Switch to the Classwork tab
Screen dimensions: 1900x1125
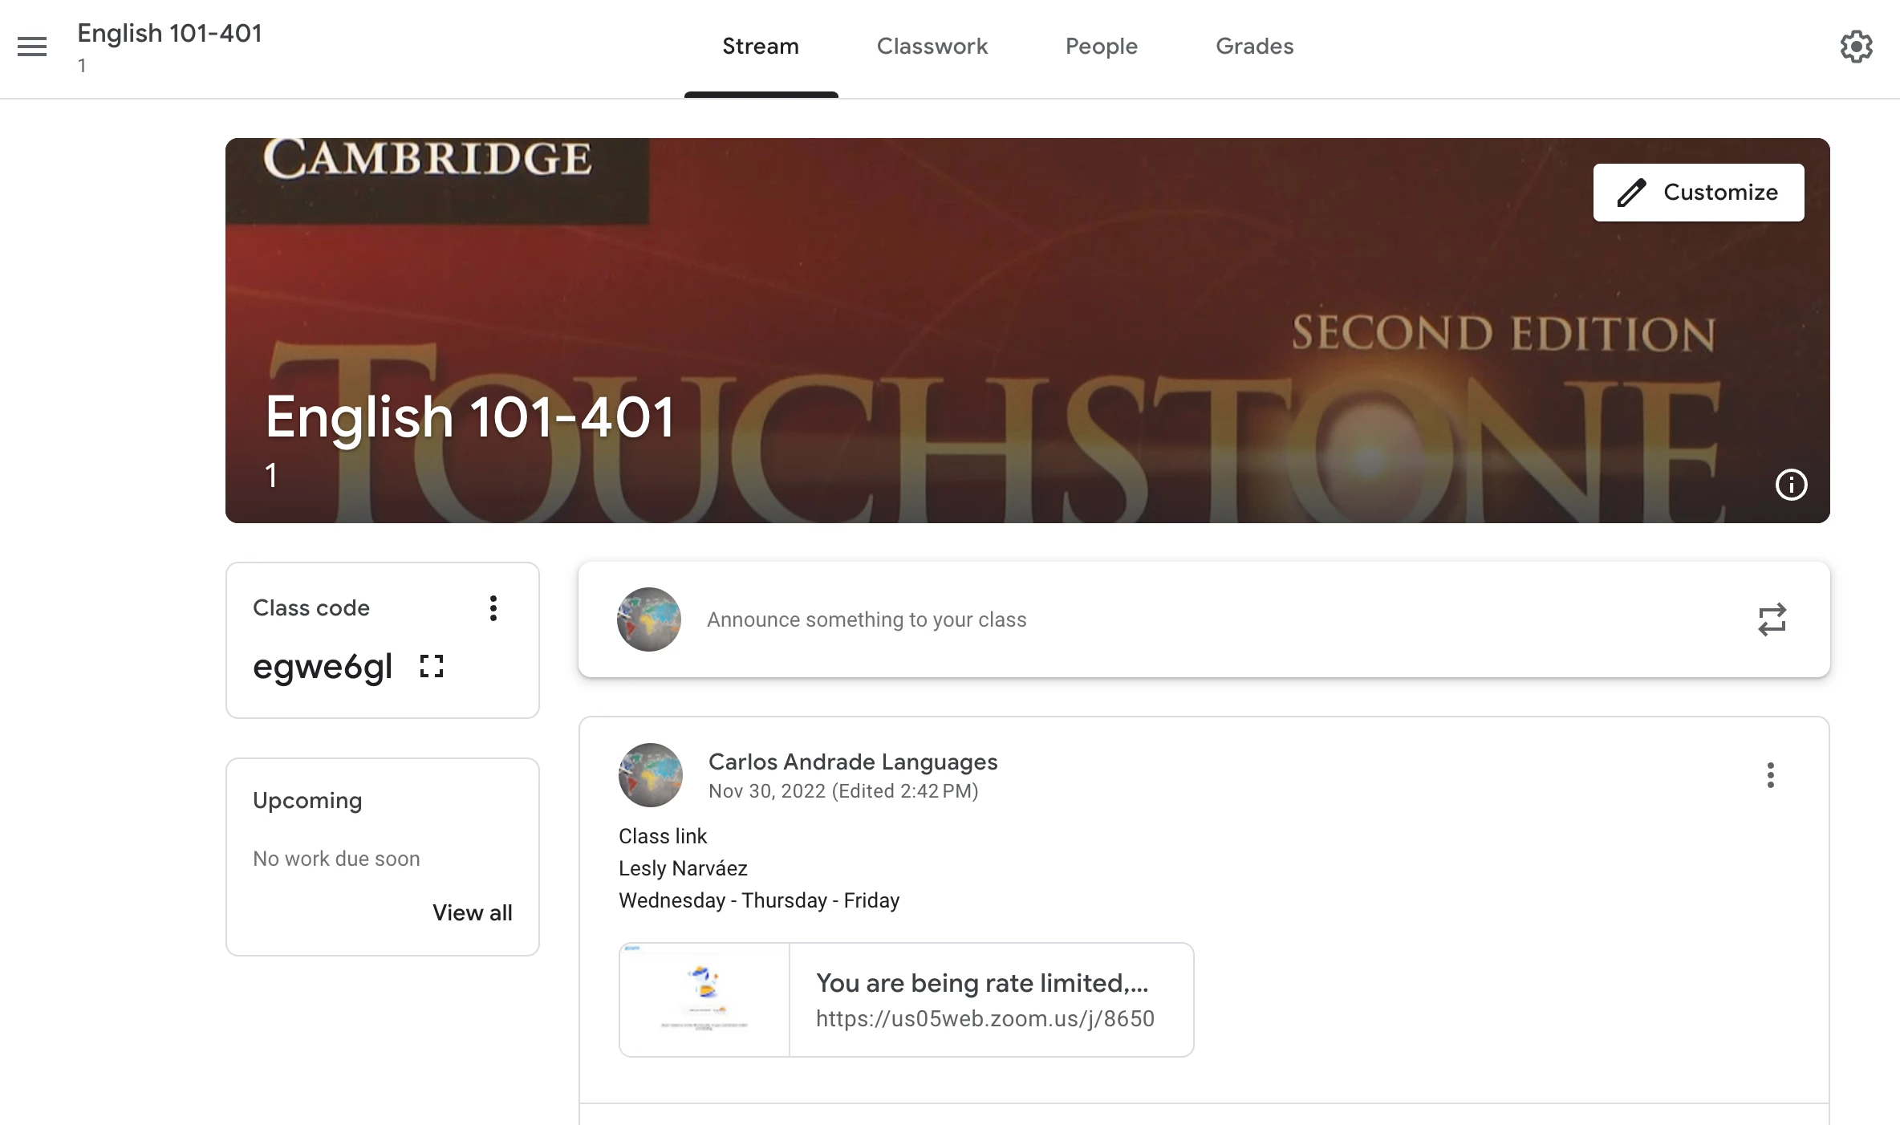click(x=932, y=47)
